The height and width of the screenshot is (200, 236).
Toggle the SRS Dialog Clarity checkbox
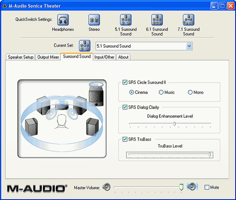125,107
